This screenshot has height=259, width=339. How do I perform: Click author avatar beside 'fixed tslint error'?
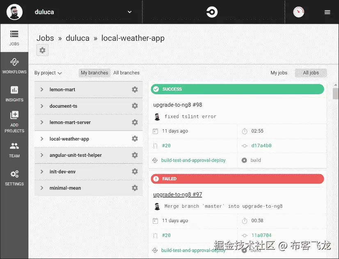click(x=157, y=116)
